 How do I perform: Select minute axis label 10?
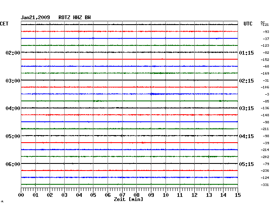point(166,195)
